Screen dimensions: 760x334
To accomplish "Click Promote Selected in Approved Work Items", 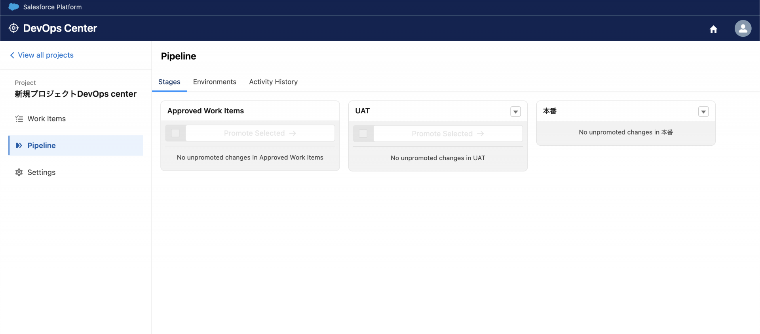I will [260, 133].
